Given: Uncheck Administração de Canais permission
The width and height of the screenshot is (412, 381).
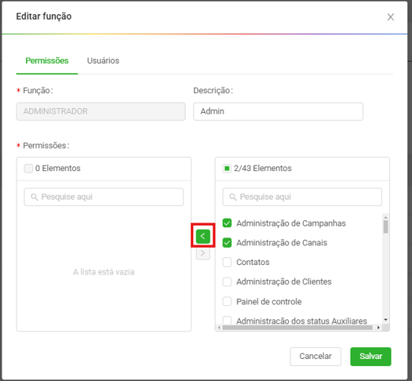Looking at the screenshot, I should (x=227, y=243).
